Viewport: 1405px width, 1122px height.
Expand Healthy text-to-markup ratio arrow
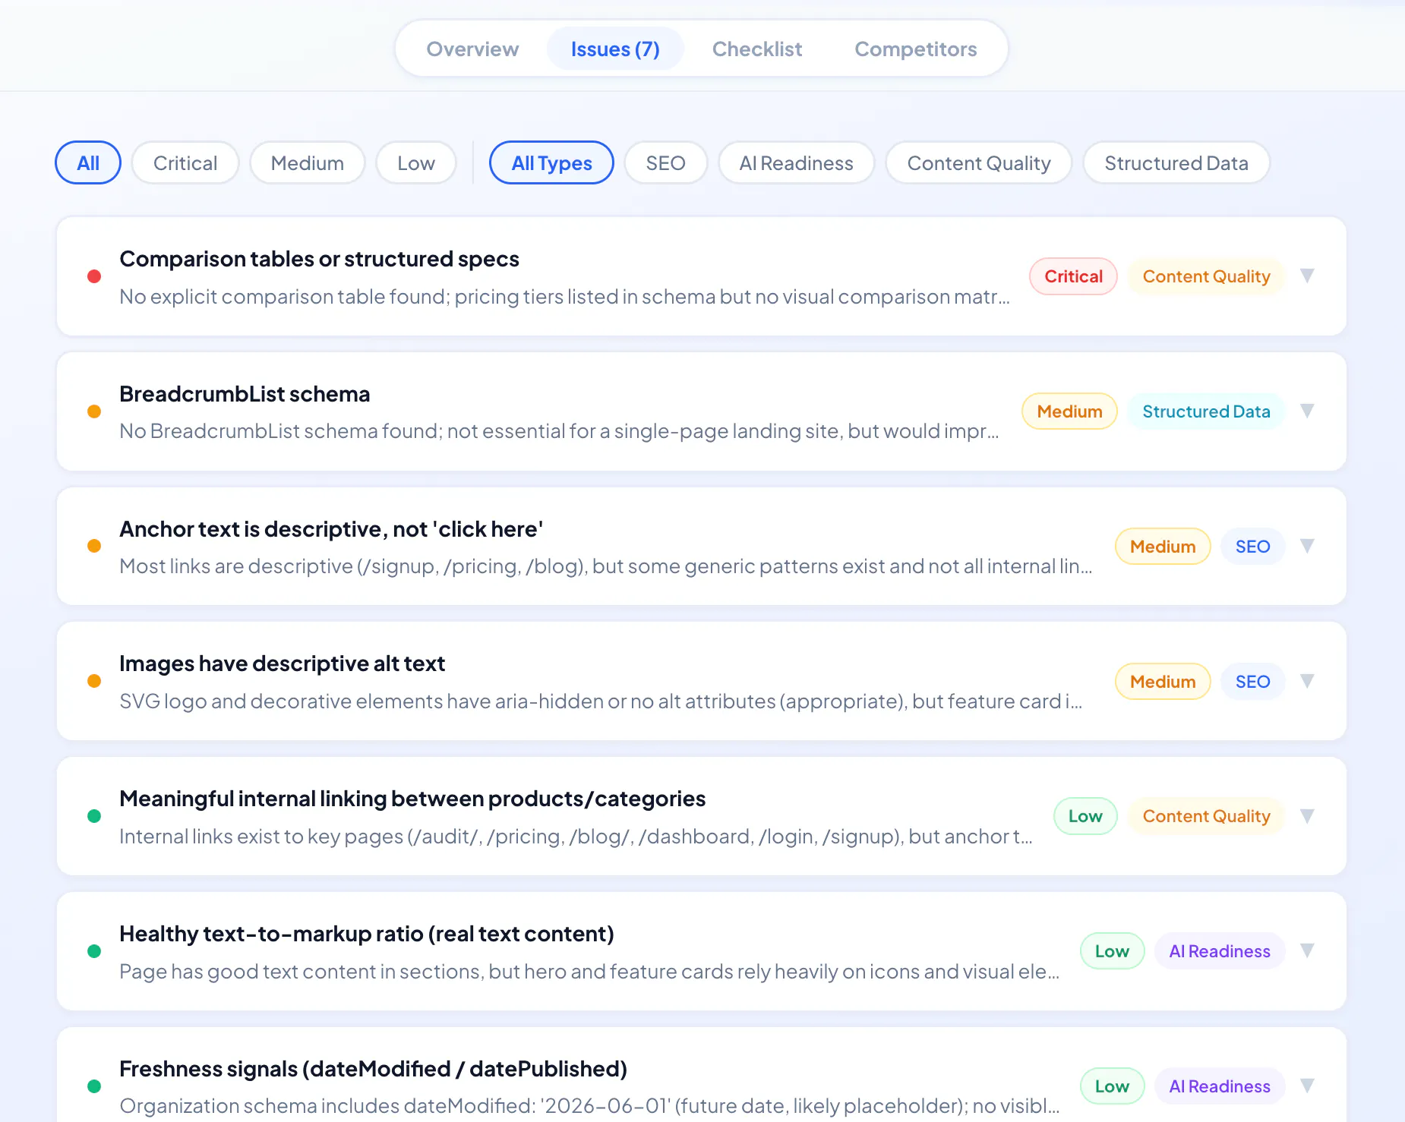point(1307,950)
